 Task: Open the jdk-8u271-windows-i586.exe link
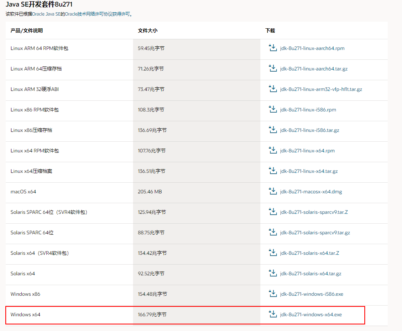click(x=312, y=294)
